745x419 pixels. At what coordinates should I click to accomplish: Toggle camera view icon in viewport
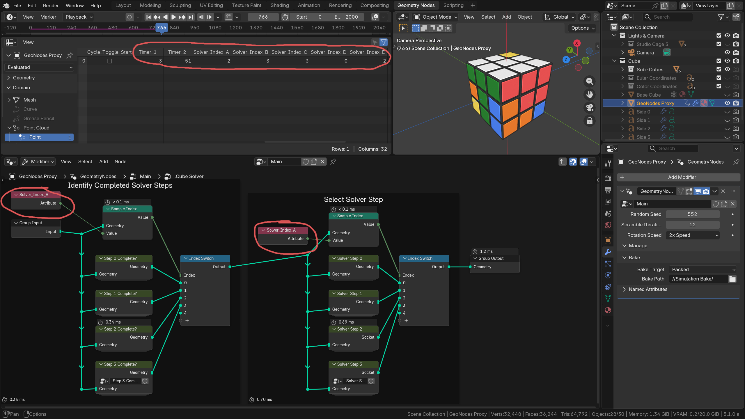tap(590, 108)
